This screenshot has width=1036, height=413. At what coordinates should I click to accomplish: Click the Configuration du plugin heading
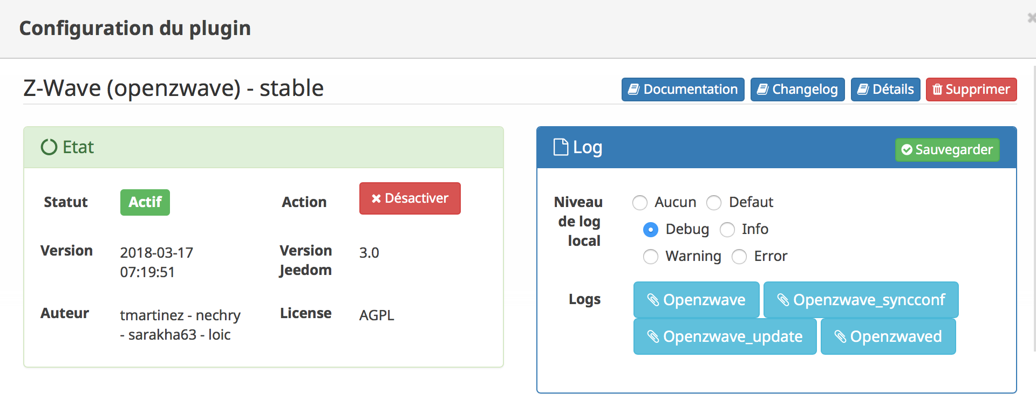coord(135,28)
